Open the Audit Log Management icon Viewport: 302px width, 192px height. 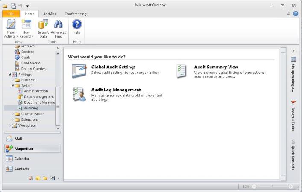79,94
